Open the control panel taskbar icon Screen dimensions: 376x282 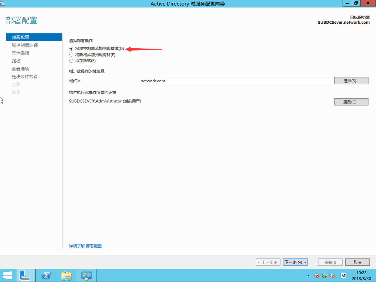coord(87,276)
